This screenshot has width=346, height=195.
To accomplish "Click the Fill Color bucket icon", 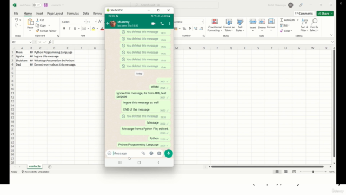I will pyautogui.click(x=94, y=28).
